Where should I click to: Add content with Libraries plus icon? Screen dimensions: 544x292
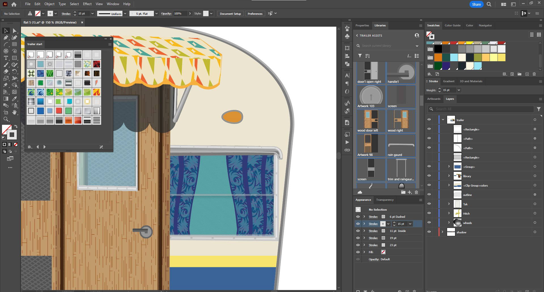click(410, 192)
